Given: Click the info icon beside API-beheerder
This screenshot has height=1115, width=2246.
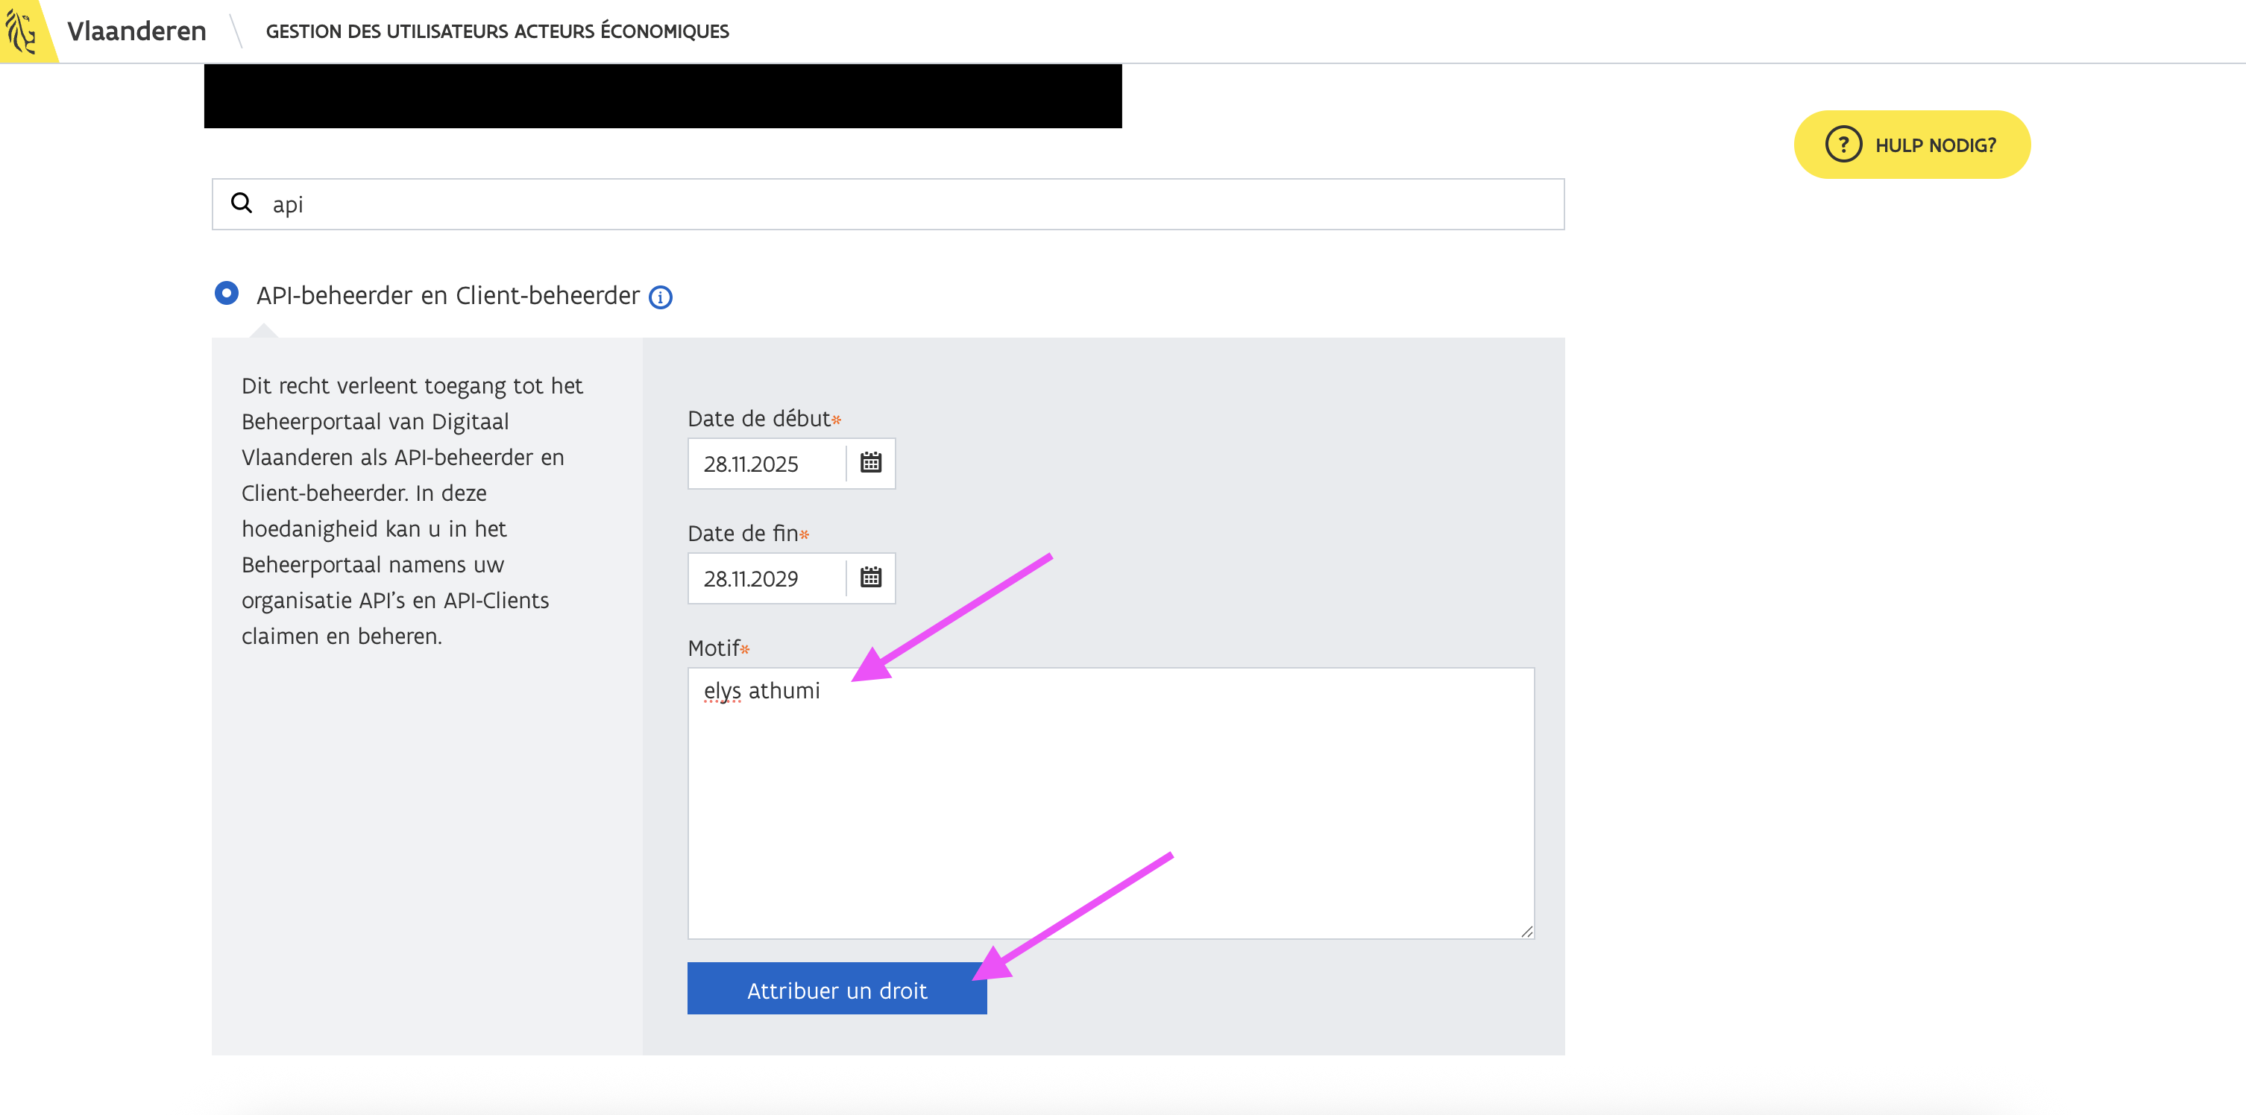Looking at the screenshot, I should [x=660, y=297].
